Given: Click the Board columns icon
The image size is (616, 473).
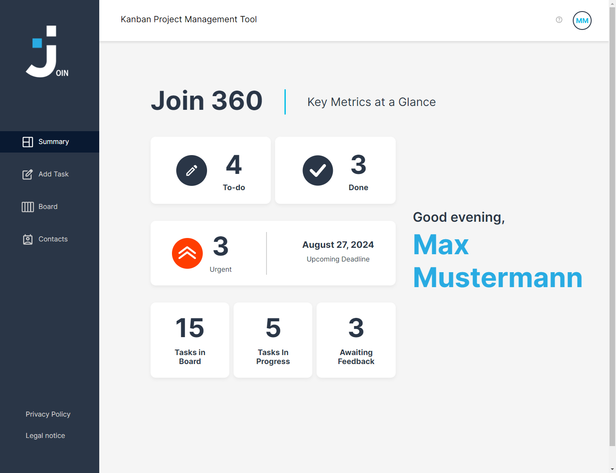Looking at the screenshot, I should tap(28, 207).
